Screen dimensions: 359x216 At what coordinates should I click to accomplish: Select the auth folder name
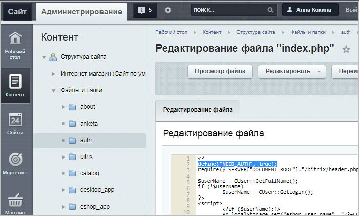coord(86,140)
